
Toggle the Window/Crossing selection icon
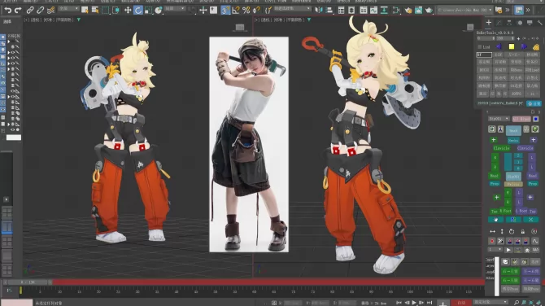[116, 11]
